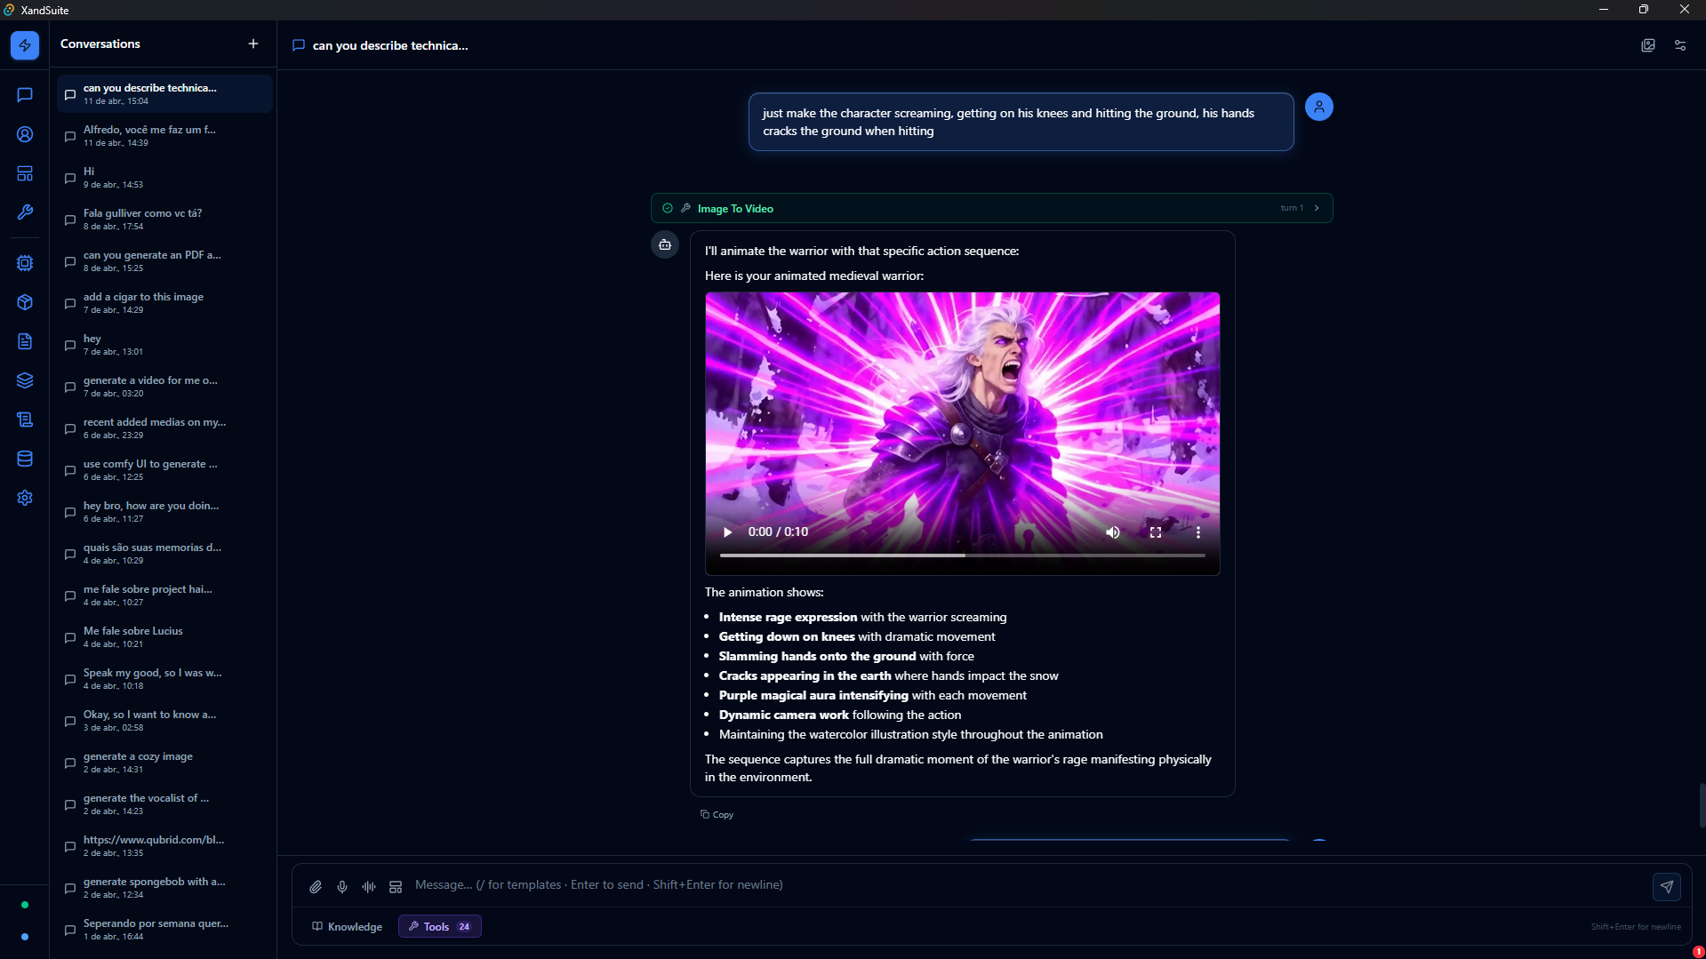Screen dimensions: 1706x959
Task: Click the attachment paperclip in message bar
Action: pos(315,885)
